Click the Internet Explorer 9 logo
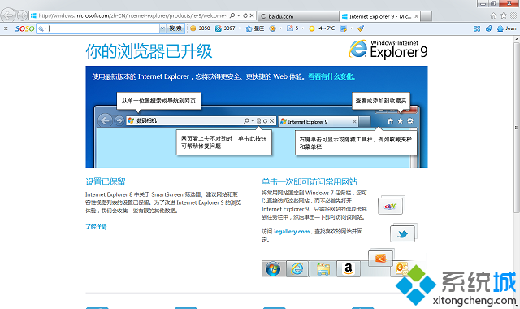520x309 pixels. [x=388, y=50]
